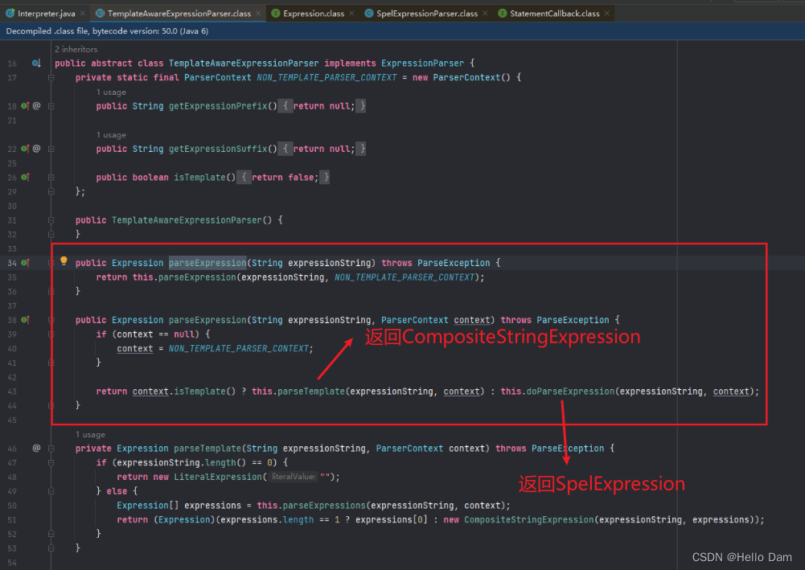This screenshot has height=570, width=805.
Task: Expand the isTemplate method fold
Action: coord(51,178)
